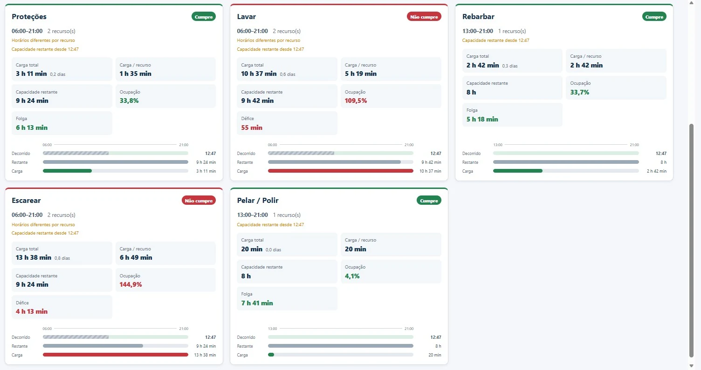Viewport: 701px width, 370px height.
Task: Click Capacidade restante desde 12:47 in Rebarbar
Action: coord(496,40)
